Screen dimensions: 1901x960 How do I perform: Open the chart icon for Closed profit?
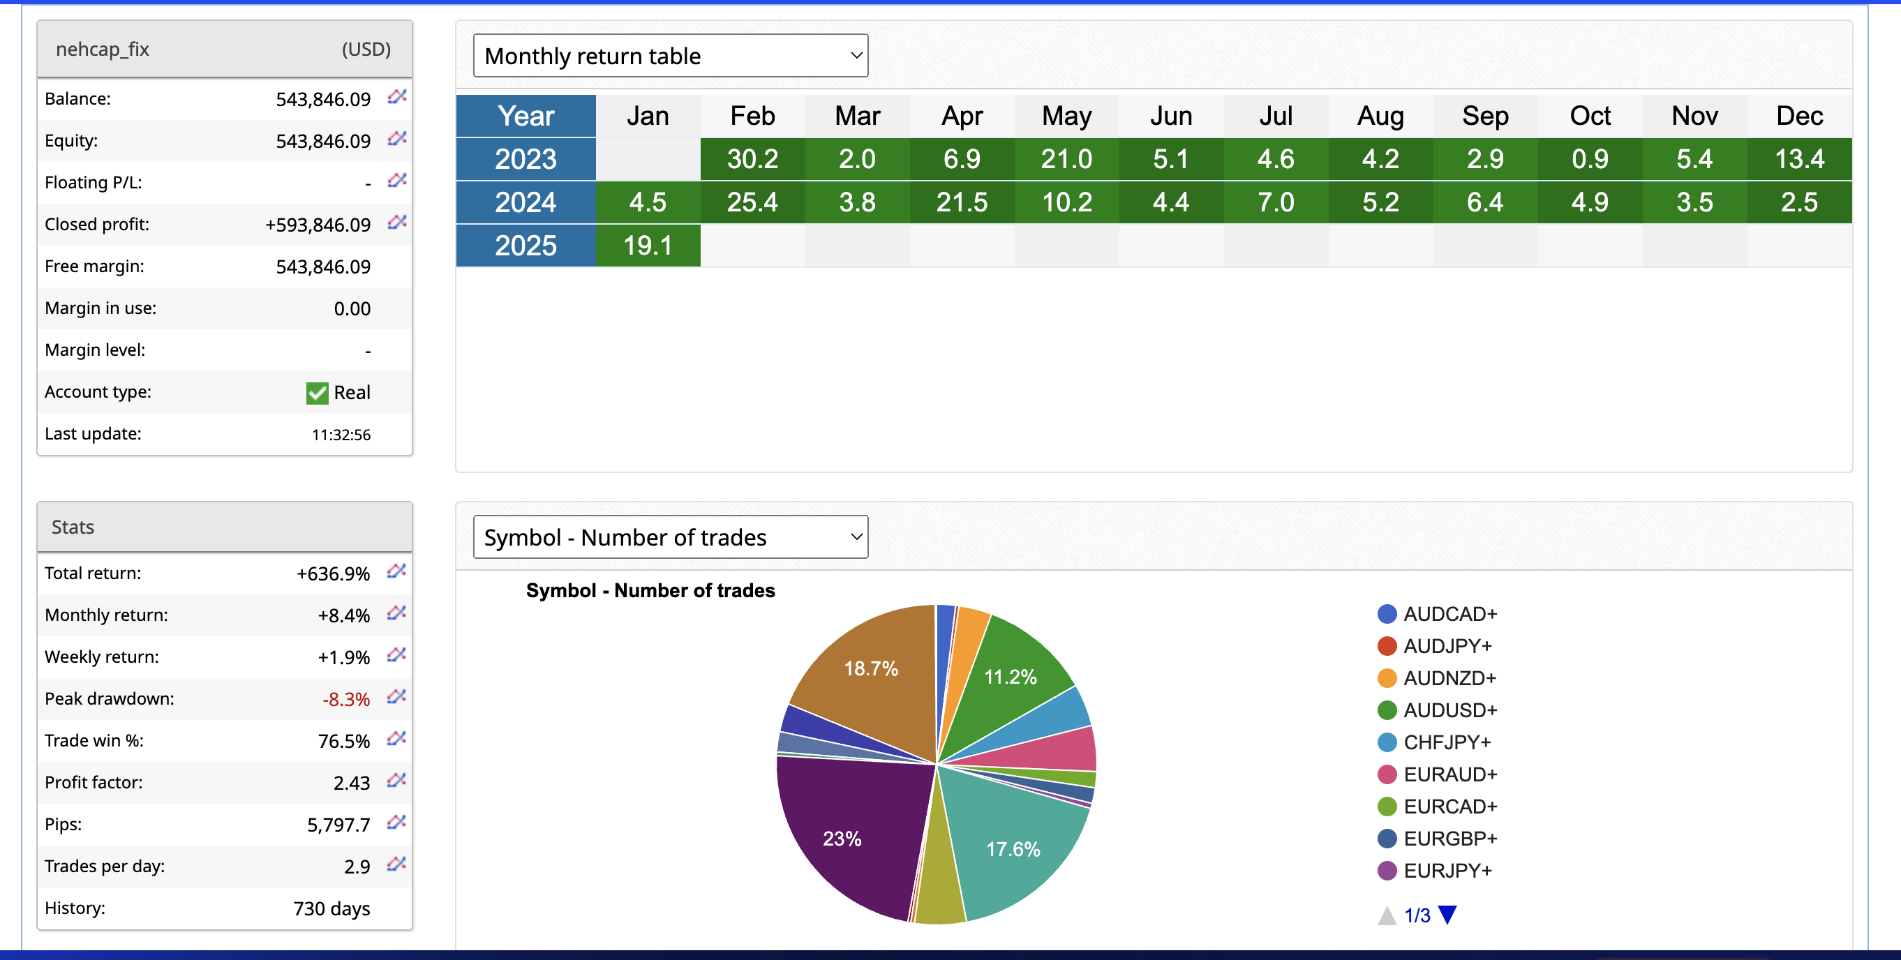click(x=397, y=222)
